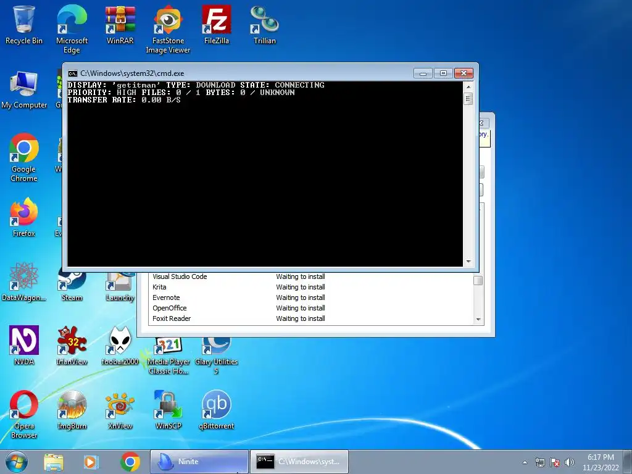Open the Windows Start menu orb

pos(17,462)
